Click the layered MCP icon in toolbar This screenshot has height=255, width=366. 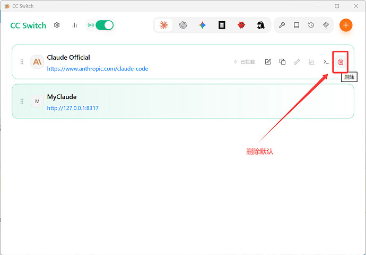pos(326,25)
